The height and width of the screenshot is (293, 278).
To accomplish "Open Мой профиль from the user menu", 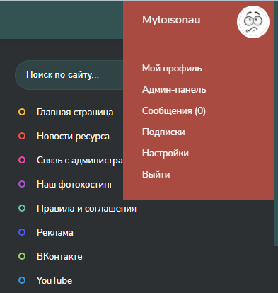I will tap(172, 69).
